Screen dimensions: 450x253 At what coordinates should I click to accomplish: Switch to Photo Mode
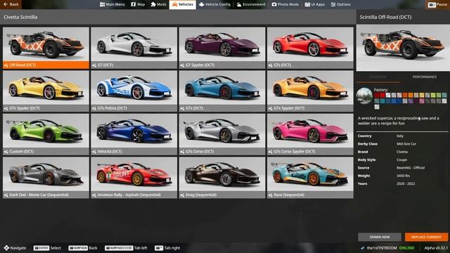coord(285,4)
